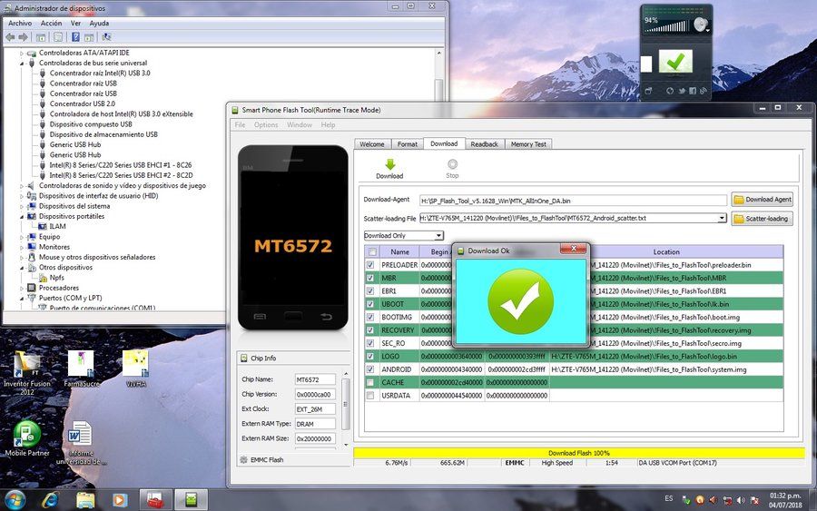Click the Chip Info panel icon
The height and width of the screenshot is (511, 817).
point(244,358)
